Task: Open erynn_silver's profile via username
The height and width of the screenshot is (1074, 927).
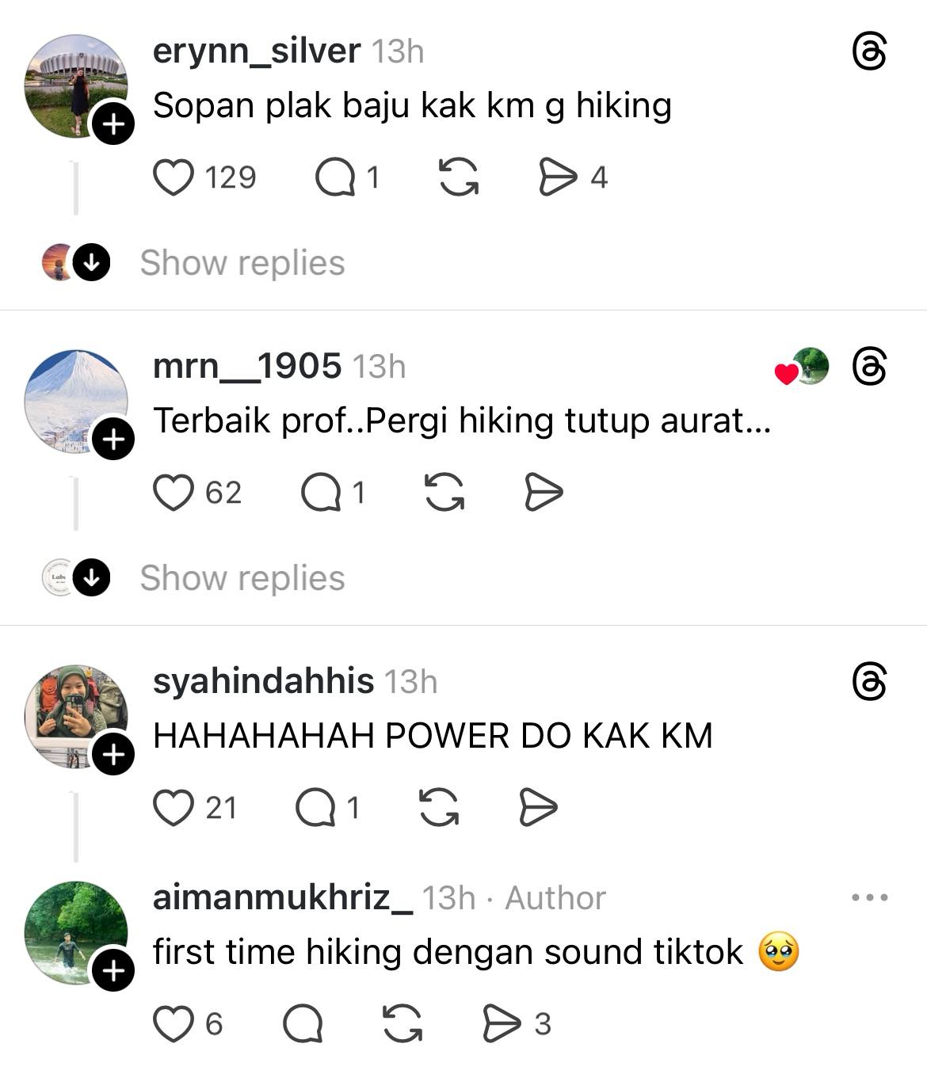Action: click(257, 51)
